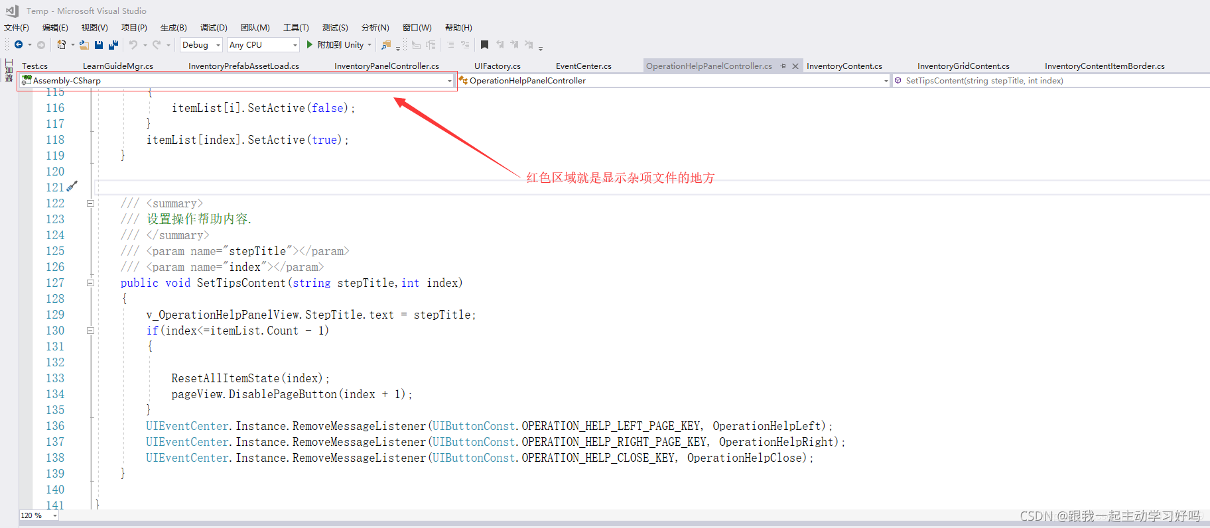Open the OperationHelpPanelController class dropdown
The width and height of the screenshot is (1210, 528).
(673, 81)
